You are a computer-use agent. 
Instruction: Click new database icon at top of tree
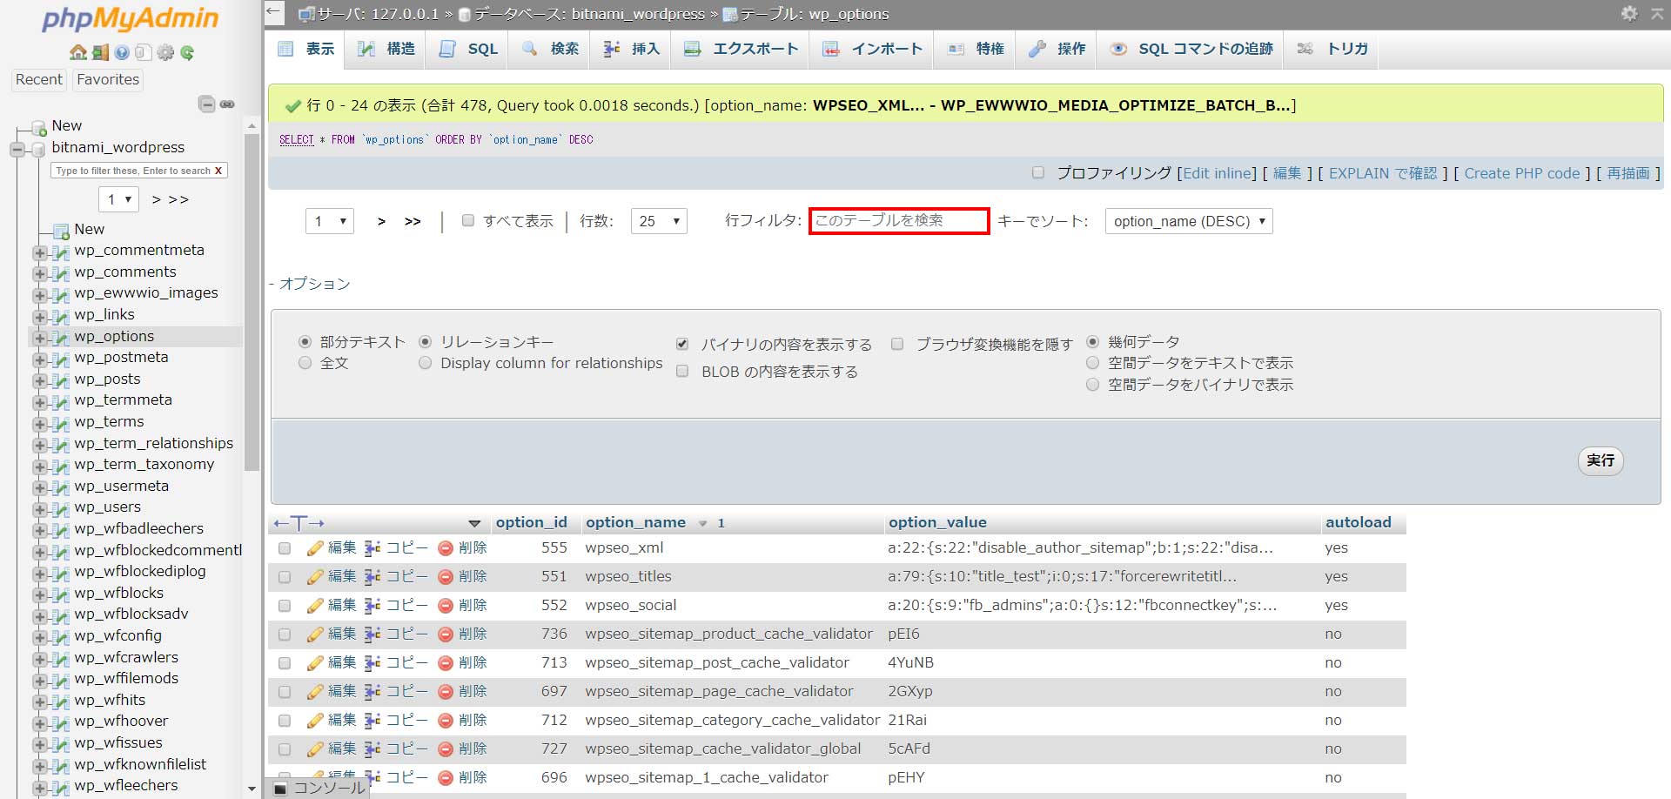(39, 128)
